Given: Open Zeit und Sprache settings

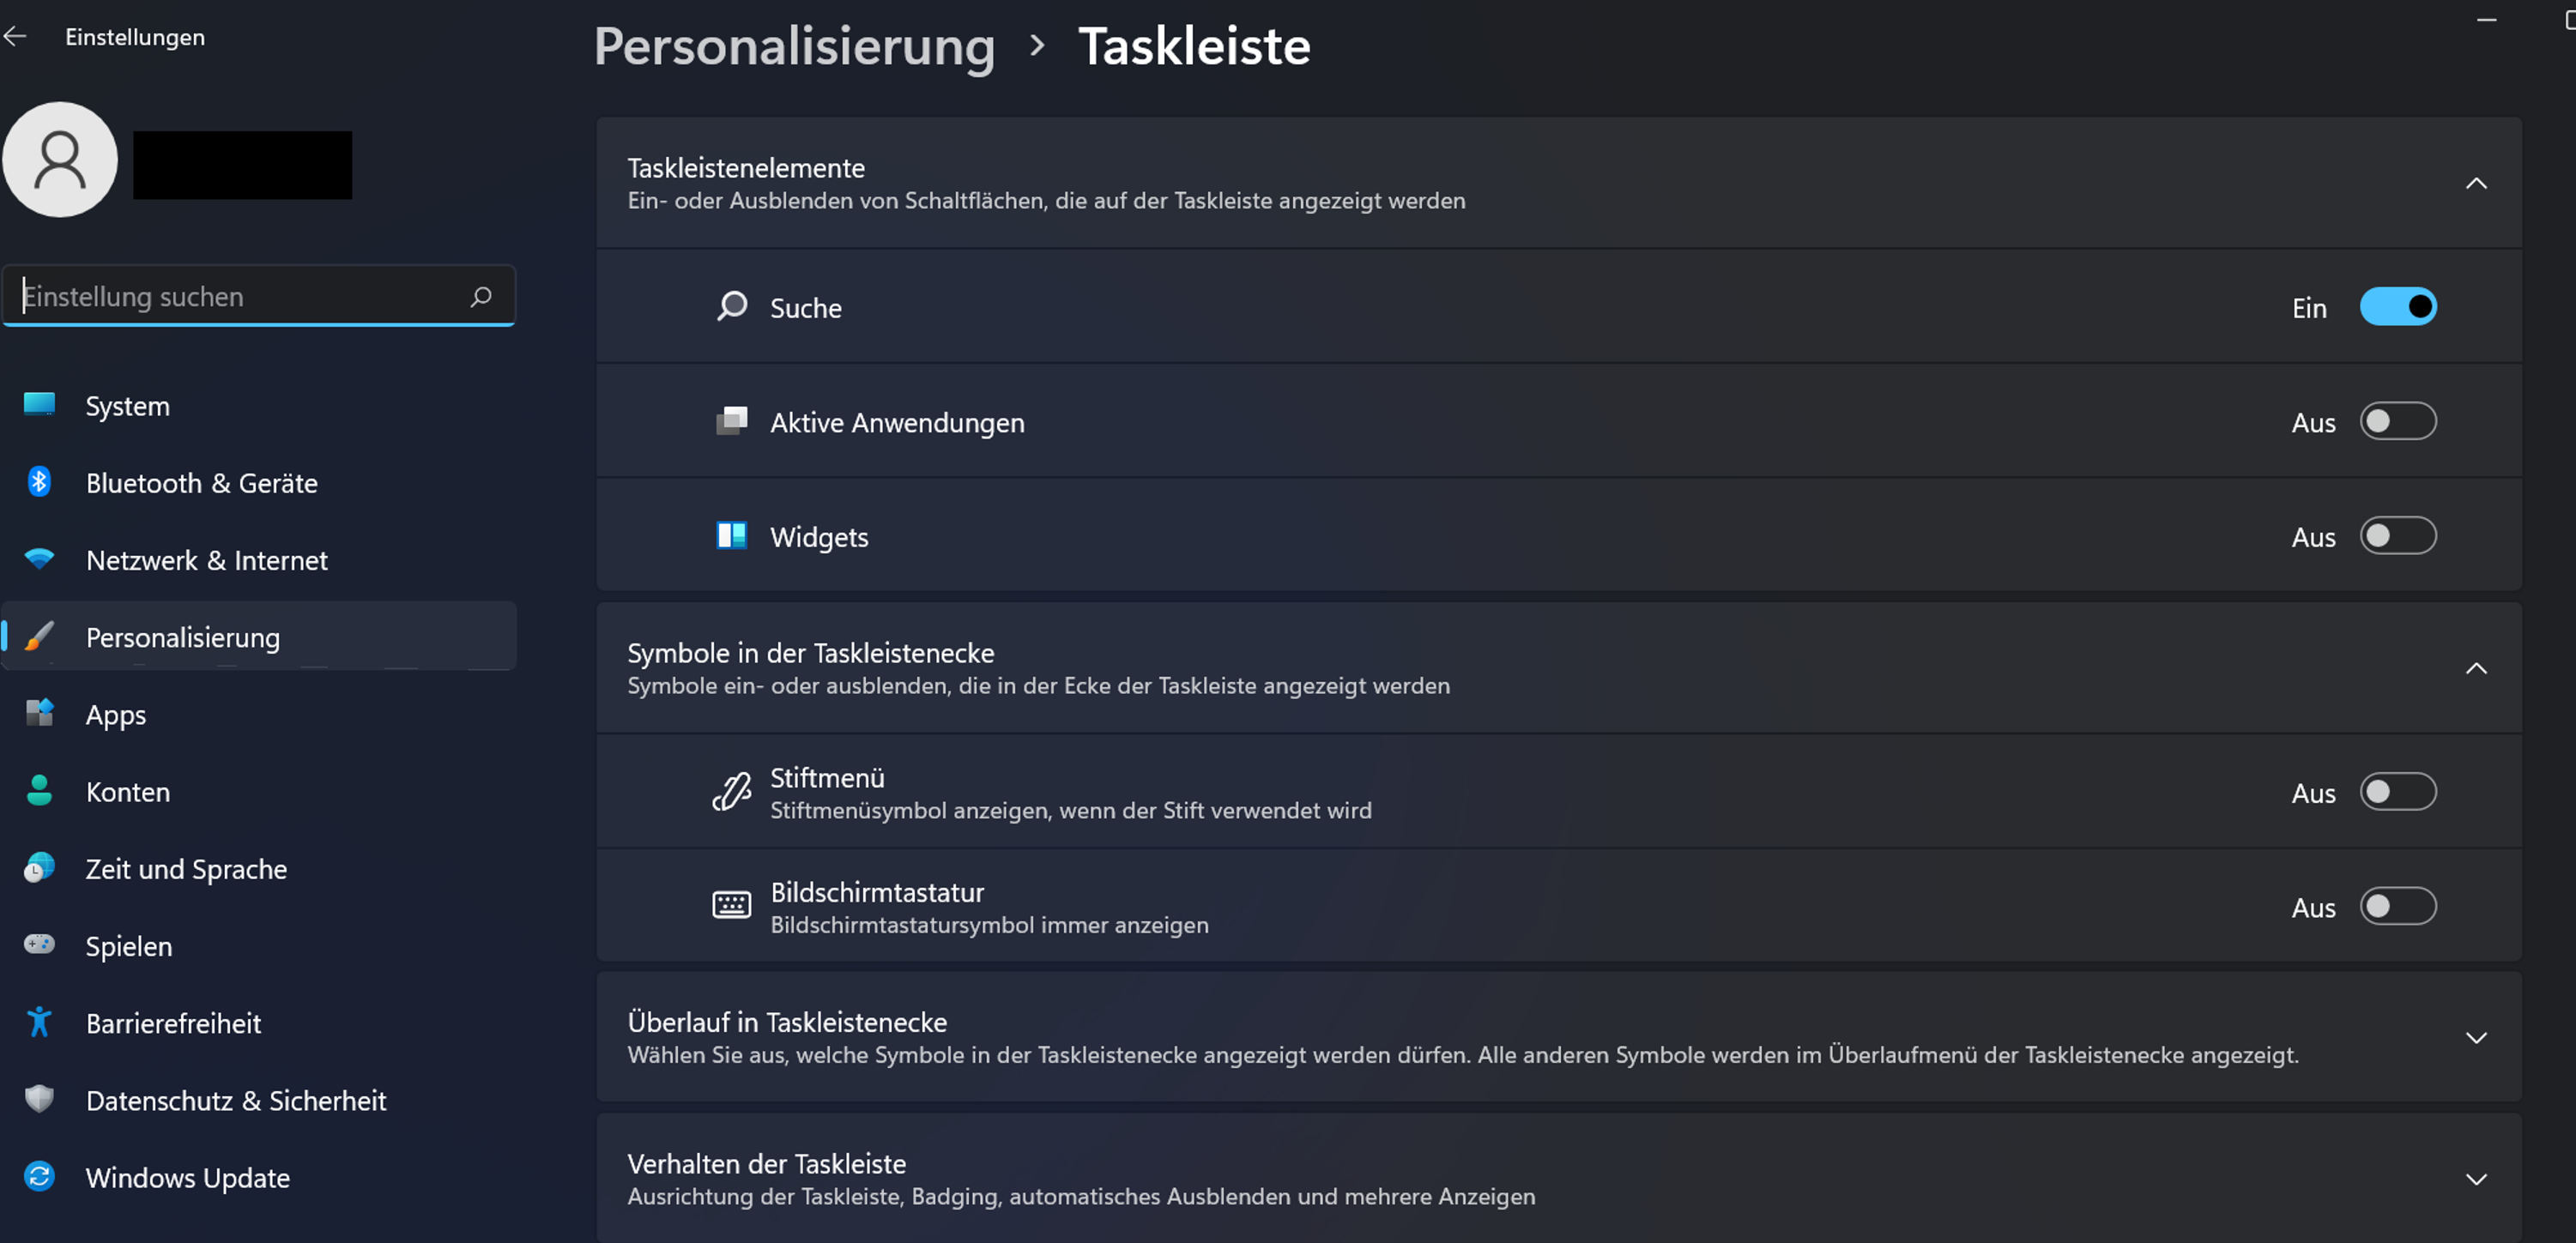Looking at the screenshot, I should pos(186,869).
